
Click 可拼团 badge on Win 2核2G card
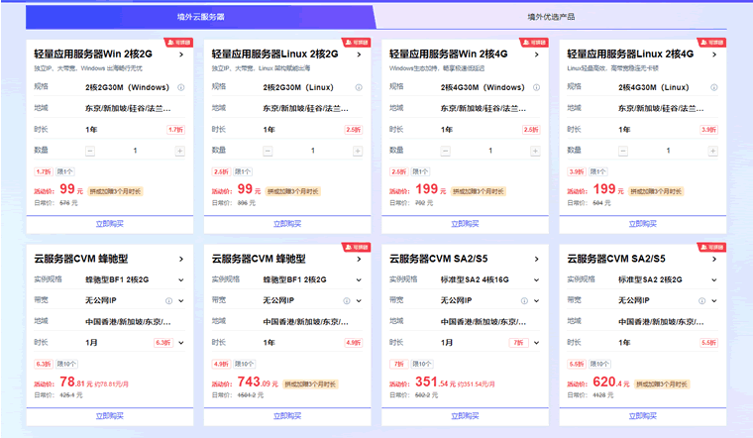click(178, 43)
